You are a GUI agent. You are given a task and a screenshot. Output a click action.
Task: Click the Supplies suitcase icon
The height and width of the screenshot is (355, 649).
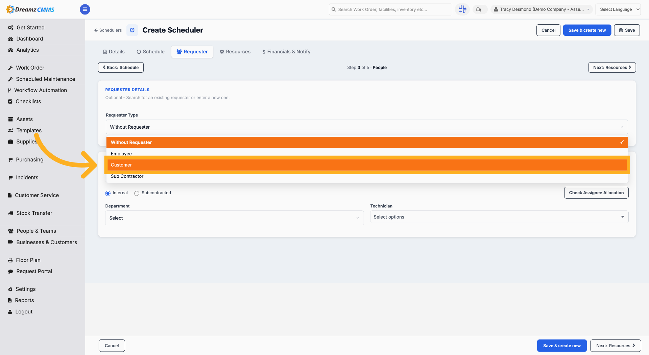(10, 142)
